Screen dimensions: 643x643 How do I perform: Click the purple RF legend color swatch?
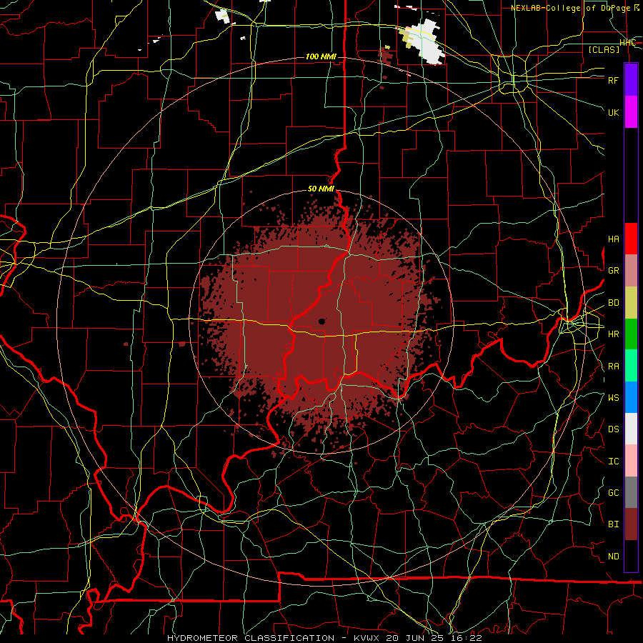[631, 80]
